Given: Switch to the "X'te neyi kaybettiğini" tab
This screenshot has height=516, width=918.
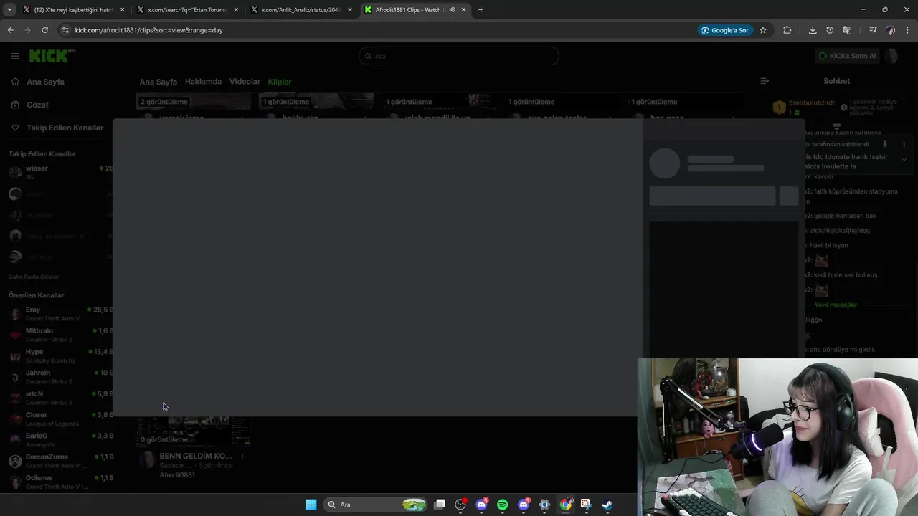Looking at the screenshot, I should click(x=72, y=9).
